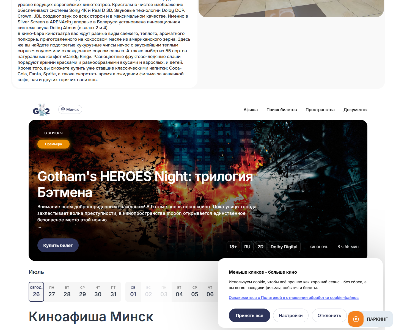Click the ellipsis under the film description
The height and width of the screenshot is (330, 396).
[x=39, y=227]
